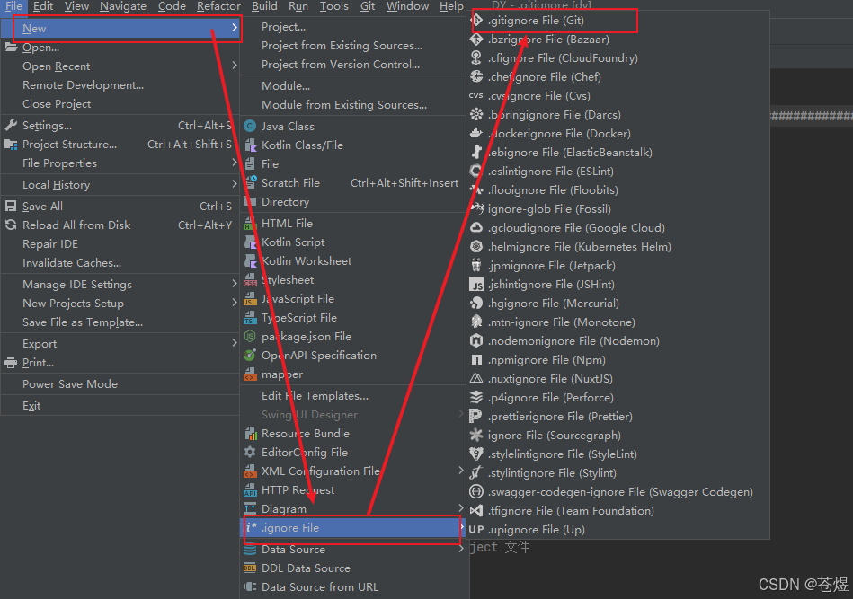The width and height of the screenshot is (853, 599).
Task: Click the Bazaar .bzrignore file icon
Action: [476, 40]
